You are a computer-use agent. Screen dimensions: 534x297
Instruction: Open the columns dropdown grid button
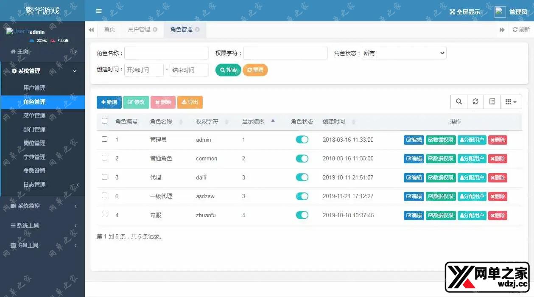511,102
